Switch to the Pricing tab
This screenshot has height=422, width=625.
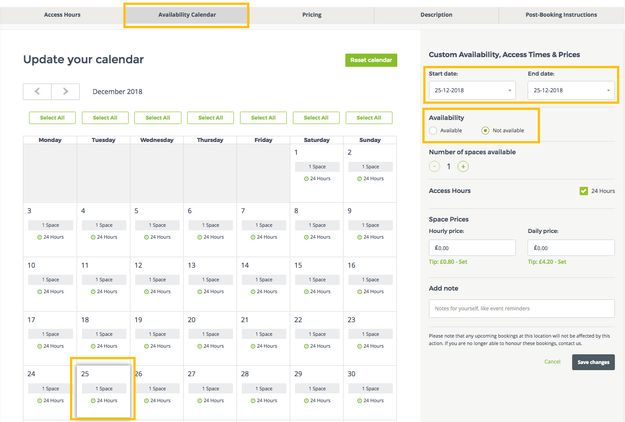pyautogui.click(x=312, y=15)
